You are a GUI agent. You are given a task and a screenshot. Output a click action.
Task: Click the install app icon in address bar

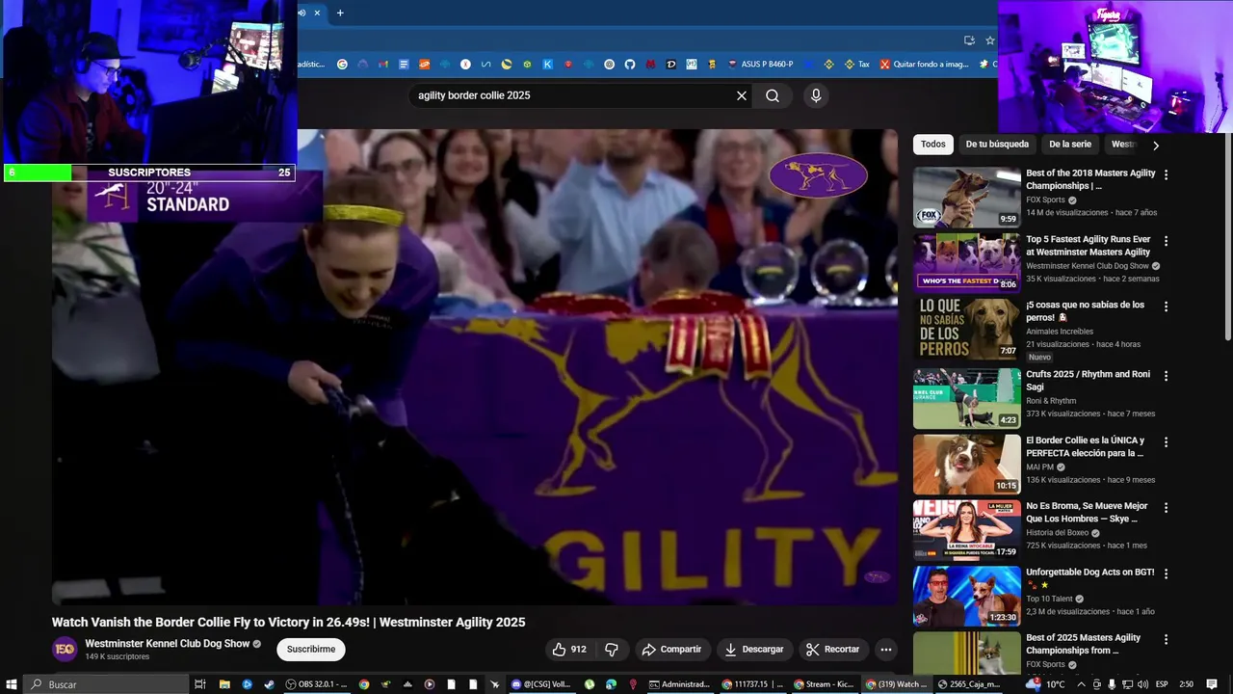tap(969, 40)
